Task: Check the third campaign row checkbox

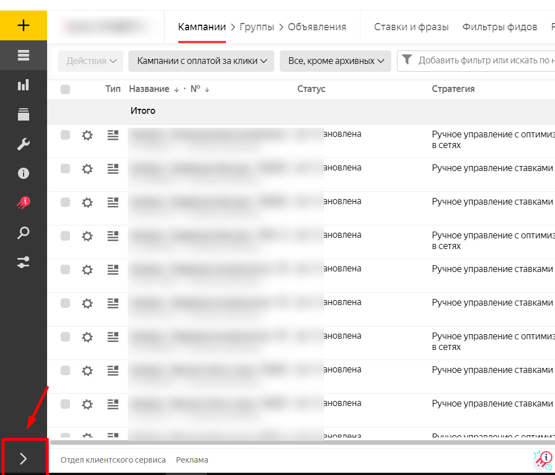Action: tap(65, 202)
